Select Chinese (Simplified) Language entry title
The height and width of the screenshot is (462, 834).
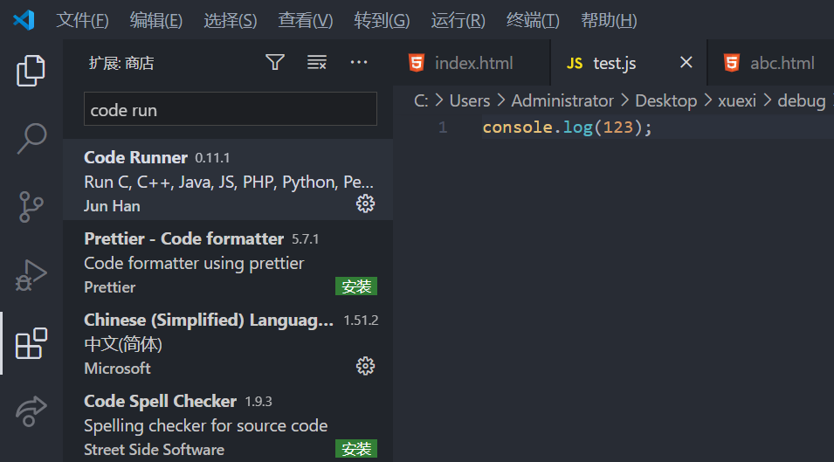coord(209,320)
